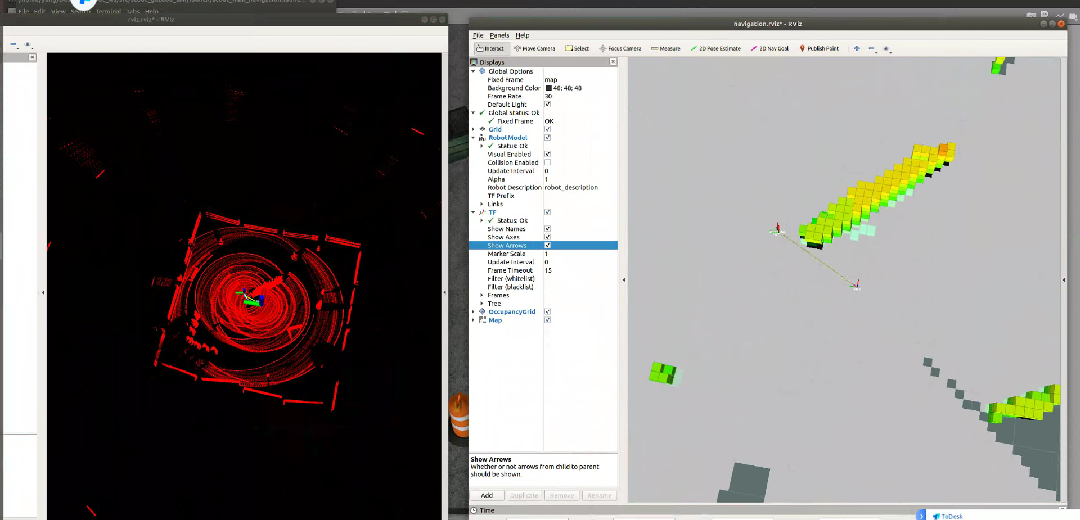Select the 2D Pose Estimate tool
Image resolution: width=1080 pixels, height=520 pixels.
coord(715,48)
